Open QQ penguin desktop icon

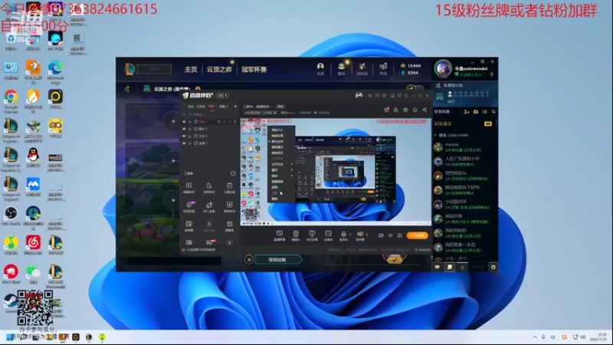pos(33,157)
